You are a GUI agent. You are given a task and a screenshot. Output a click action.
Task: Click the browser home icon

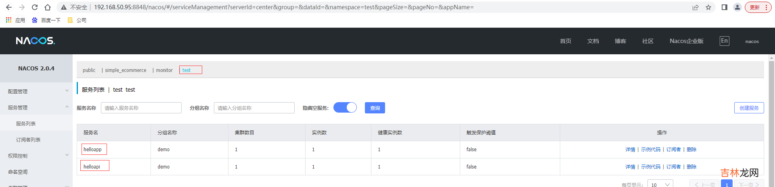pos(48,7)
